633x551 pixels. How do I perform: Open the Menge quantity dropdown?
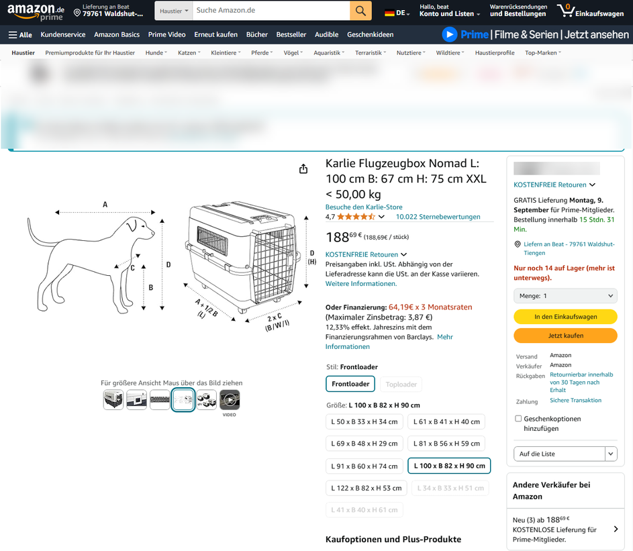pyautogui.click(x=565, y=296)
